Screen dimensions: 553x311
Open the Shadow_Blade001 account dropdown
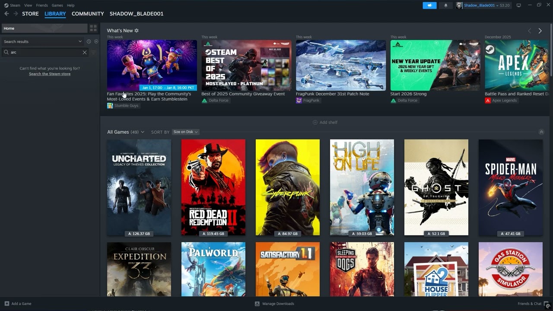497,5
